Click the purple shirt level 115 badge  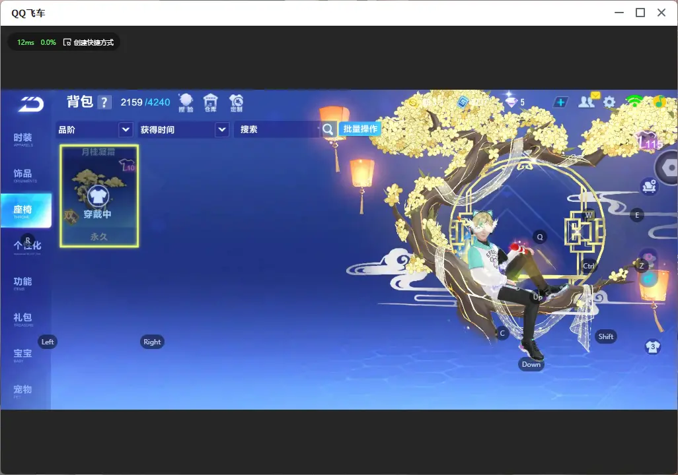[x=649, y=141]
